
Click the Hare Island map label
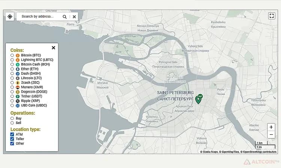point(175,77)
